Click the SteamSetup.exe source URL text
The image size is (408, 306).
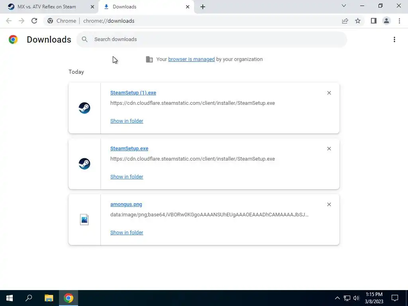point(192,159)
